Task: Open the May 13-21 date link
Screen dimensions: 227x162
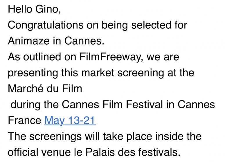Action: pos(70,120)
